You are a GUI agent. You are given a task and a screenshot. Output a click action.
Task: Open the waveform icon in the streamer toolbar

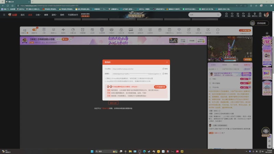[63, 30]
